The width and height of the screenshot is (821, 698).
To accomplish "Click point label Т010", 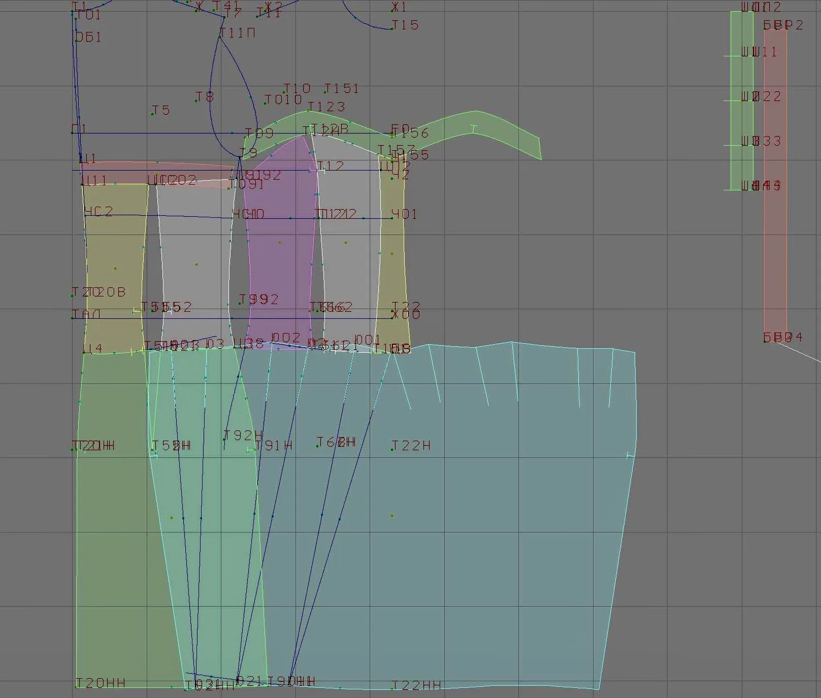I will click(x=284, y=99).
